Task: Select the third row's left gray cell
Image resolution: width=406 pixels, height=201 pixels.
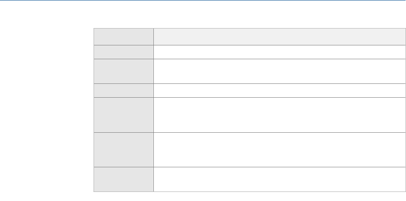Action: tap(123, 71)
